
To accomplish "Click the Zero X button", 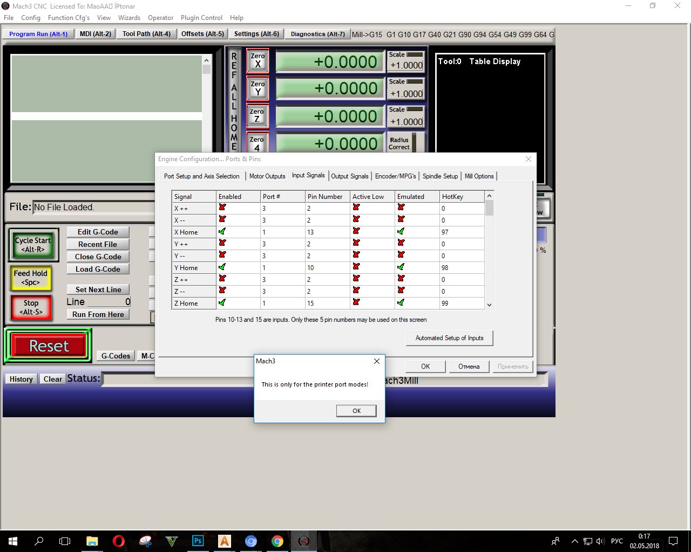I will (258, 60).
